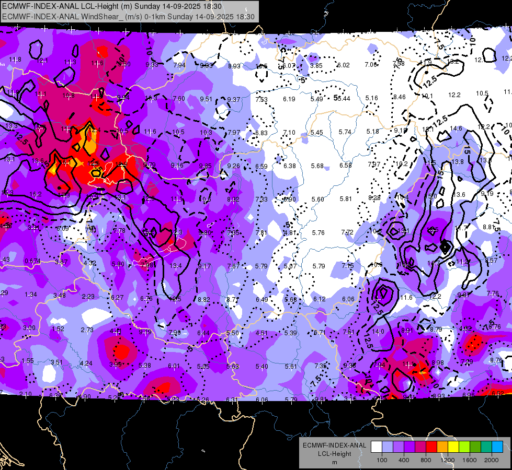Click the wind shear value 7.72
Screen dimensions: 512x470
coord(347,232)
